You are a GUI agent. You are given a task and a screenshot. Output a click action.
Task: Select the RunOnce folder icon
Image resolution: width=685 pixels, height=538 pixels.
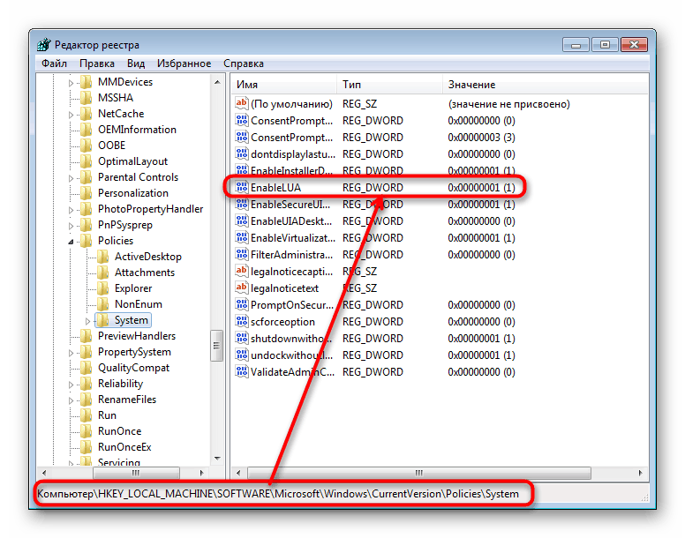coord(87,431)
